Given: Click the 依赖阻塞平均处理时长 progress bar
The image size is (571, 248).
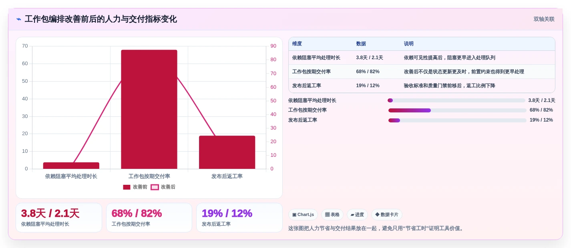Looking at the screenshot, I should coord(456,100).
